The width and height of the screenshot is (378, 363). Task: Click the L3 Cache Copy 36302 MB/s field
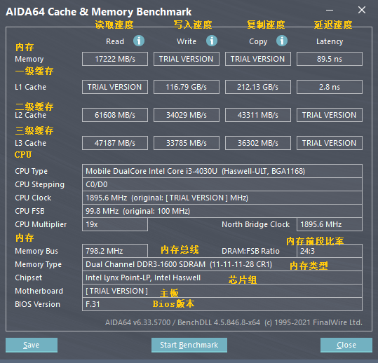point(258,143)
